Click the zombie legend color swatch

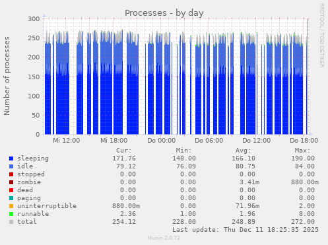point(11,182)
